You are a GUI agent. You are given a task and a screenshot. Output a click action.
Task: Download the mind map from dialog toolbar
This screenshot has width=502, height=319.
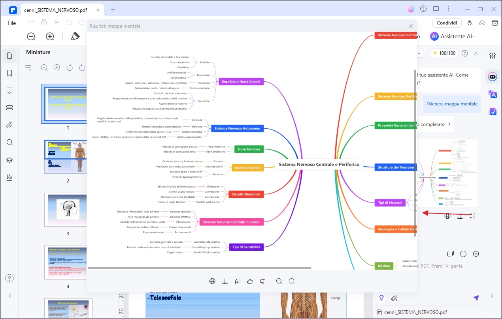(225, 281)
